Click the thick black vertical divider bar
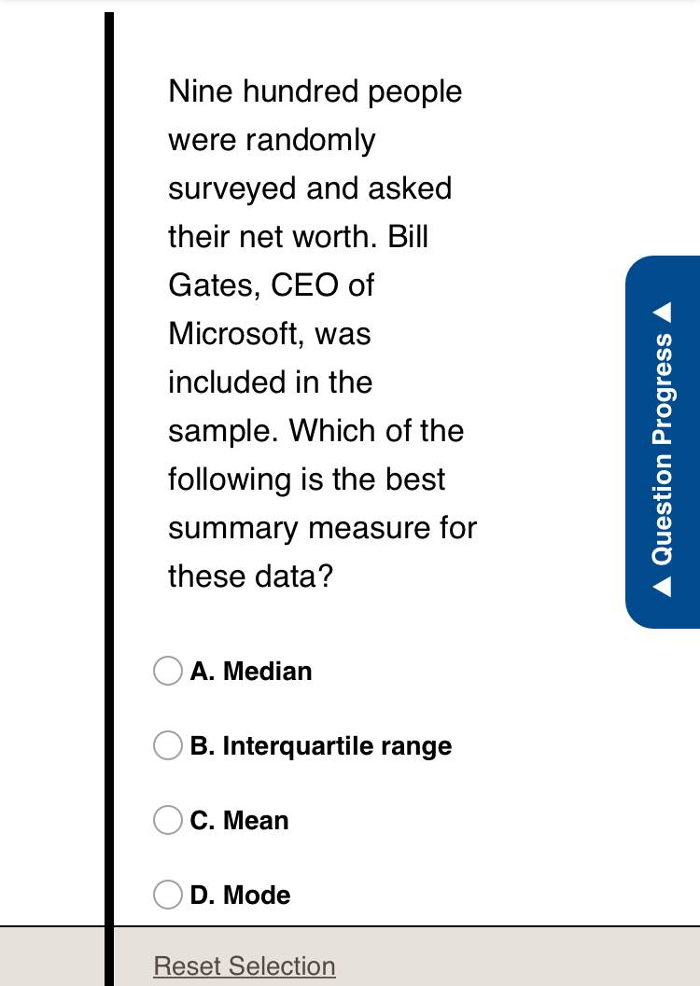 (109, 499)
